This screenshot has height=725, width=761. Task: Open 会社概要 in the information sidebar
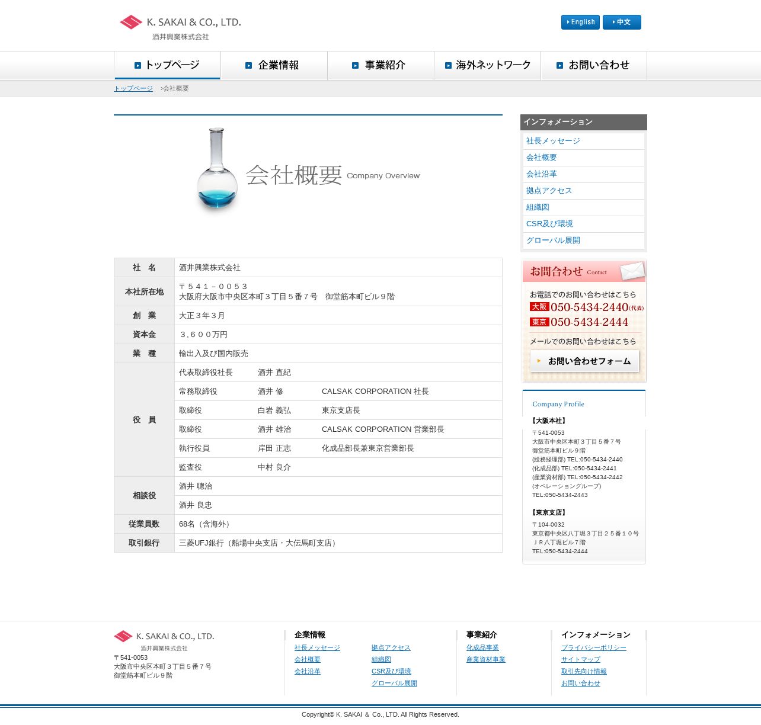[542, 158]
